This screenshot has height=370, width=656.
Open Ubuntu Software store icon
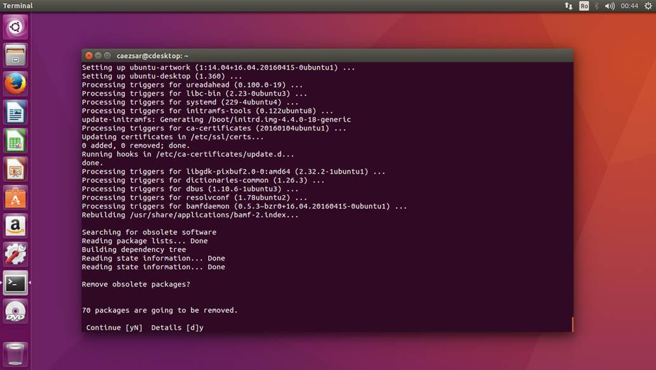pyautogui.click(x=15, y=198)
